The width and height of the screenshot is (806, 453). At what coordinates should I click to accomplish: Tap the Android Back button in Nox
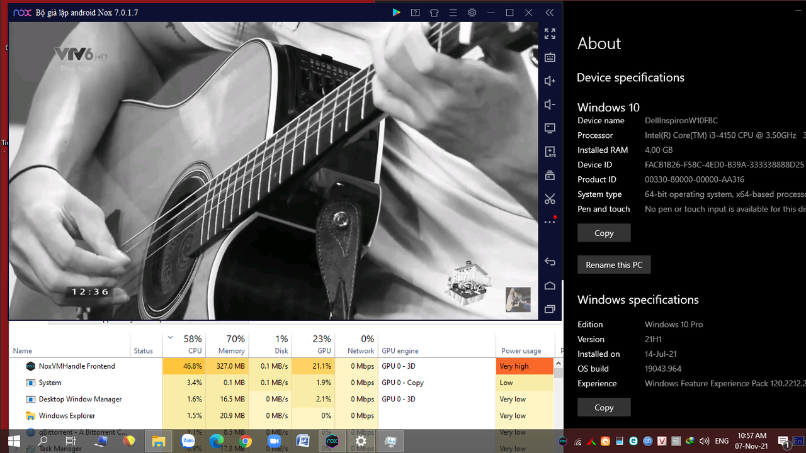550,262
